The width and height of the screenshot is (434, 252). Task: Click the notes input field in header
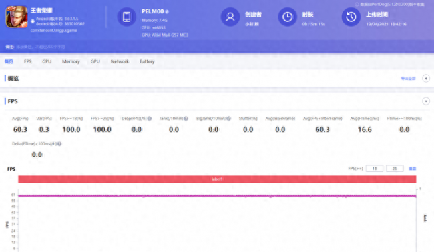[x=41, y=47]
